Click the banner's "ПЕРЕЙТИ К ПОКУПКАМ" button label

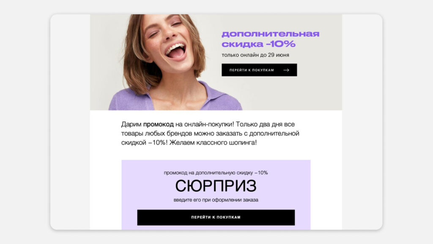(252, 70)
